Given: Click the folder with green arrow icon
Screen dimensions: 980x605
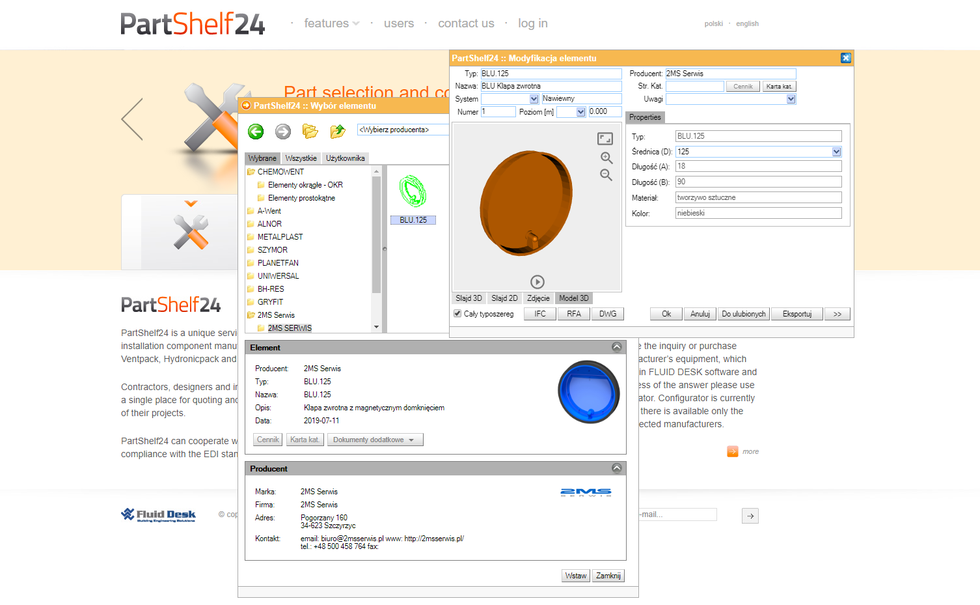Looking at the screenshot, I should coord(338,132).
